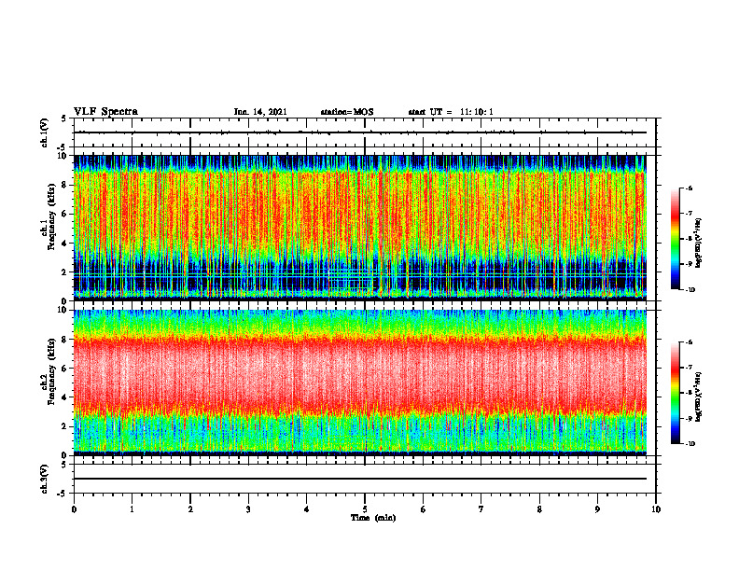Click time axis tick label "3"

point(248,509)
